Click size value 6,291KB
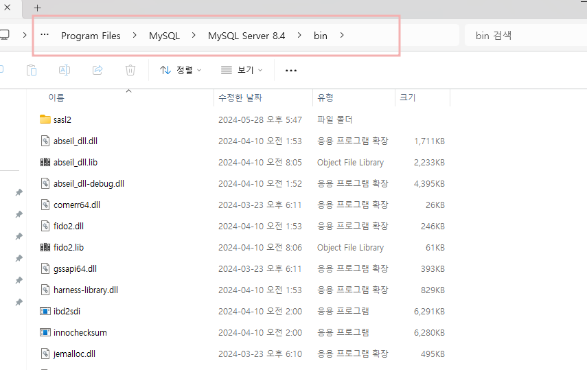587x370 pixels. 429,311
